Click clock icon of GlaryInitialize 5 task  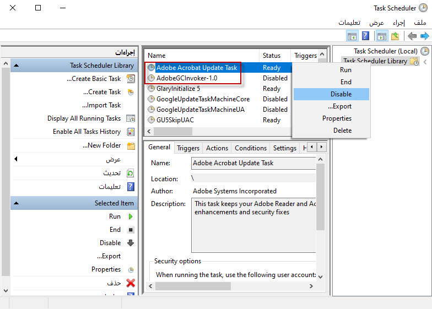151,88
